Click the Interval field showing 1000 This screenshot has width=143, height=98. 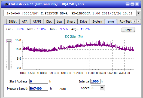pos(95,81)
